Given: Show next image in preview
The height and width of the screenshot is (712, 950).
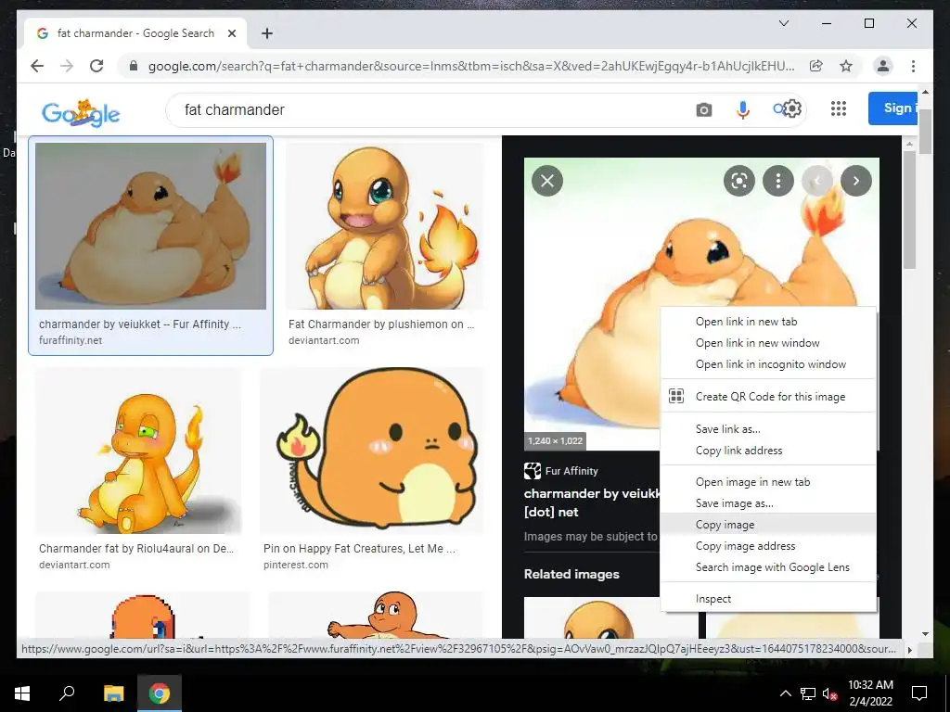Looking at the screenshot, I should point(856,181).
